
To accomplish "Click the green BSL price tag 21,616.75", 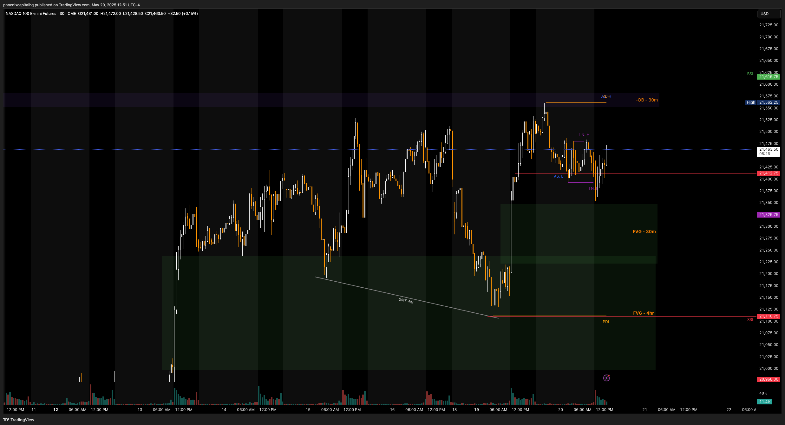I will click(x=768, y=77).
